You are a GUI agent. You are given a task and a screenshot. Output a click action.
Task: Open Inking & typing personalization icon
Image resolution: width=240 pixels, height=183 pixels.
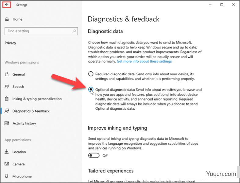pos(7,99)
